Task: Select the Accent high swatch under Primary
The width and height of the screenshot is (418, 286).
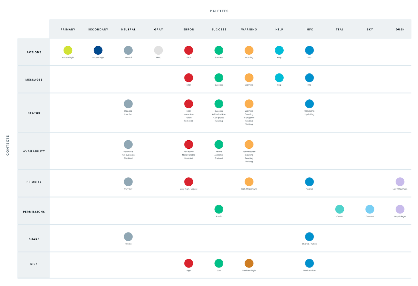Action: (68, 50)
